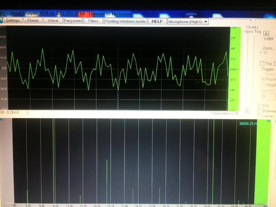Open the HELP button

[157, 21]
